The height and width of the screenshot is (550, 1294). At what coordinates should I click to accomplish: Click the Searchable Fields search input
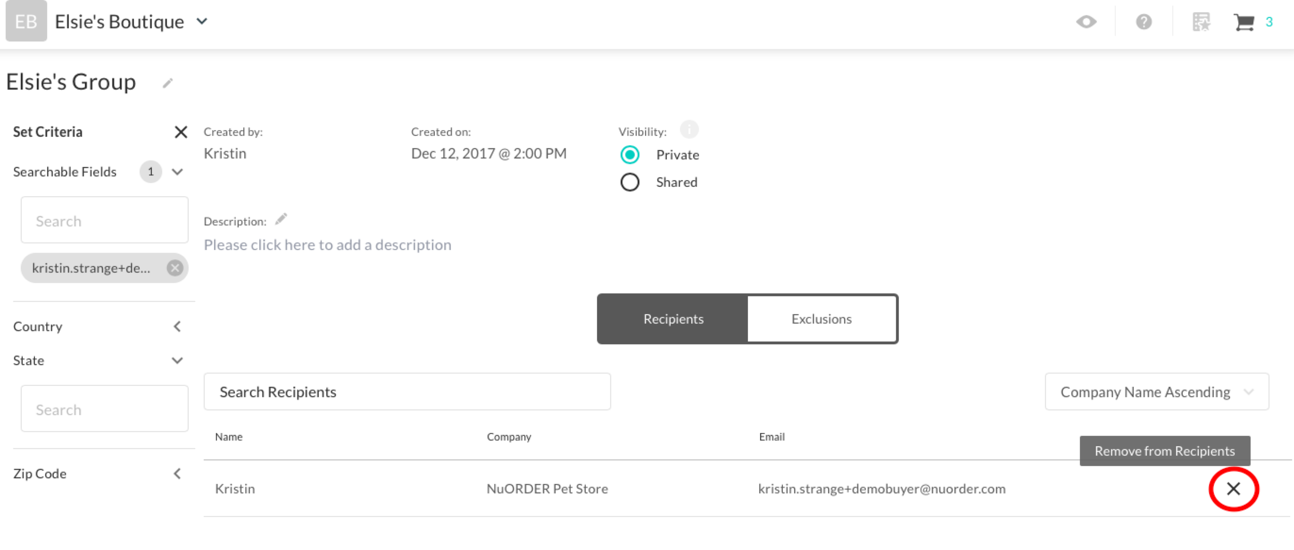(105, 220)
